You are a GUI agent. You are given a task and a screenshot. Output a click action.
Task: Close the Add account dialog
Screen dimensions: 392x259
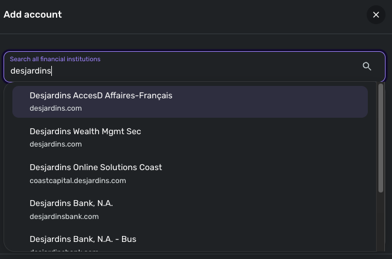tap(376, 15)
